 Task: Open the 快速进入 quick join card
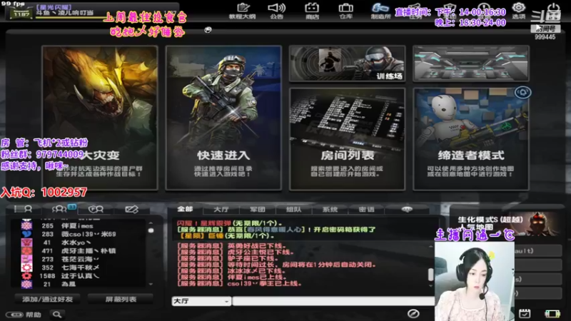[x=223, y=118]
